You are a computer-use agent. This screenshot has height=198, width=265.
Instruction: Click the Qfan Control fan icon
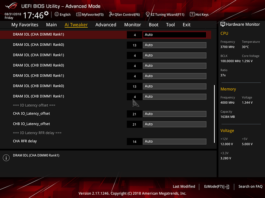pos(111,14)
